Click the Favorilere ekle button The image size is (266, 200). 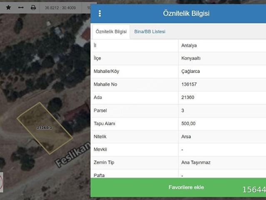pos(186,187)
